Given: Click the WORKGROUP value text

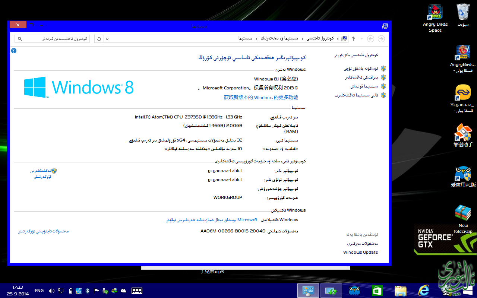Looking at the screenshot, I should [228, 197].
